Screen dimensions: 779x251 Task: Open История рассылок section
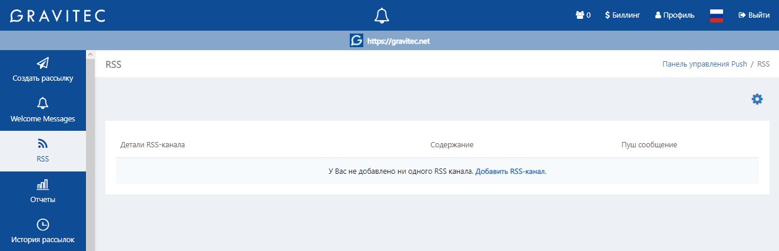tap(43, 232)
